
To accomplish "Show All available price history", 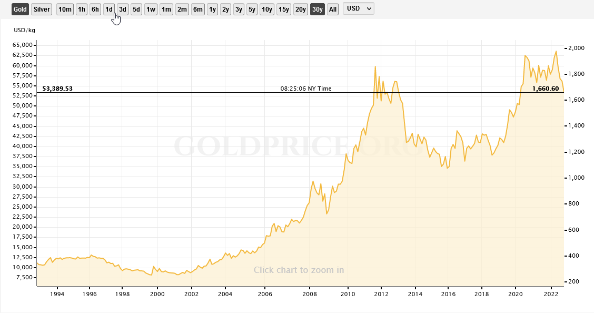I will [x=333, y=9].
